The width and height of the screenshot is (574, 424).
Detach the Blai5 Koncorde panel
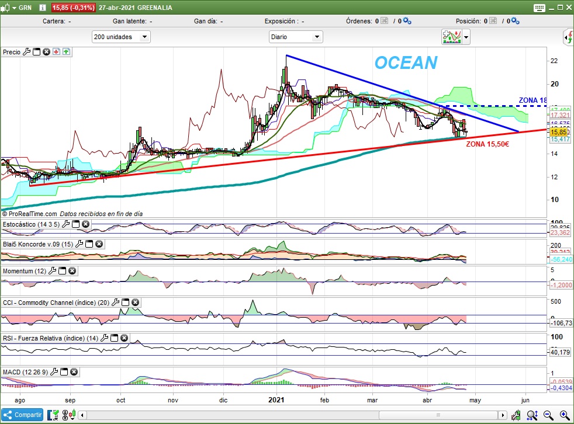click(x=89, y=244)
